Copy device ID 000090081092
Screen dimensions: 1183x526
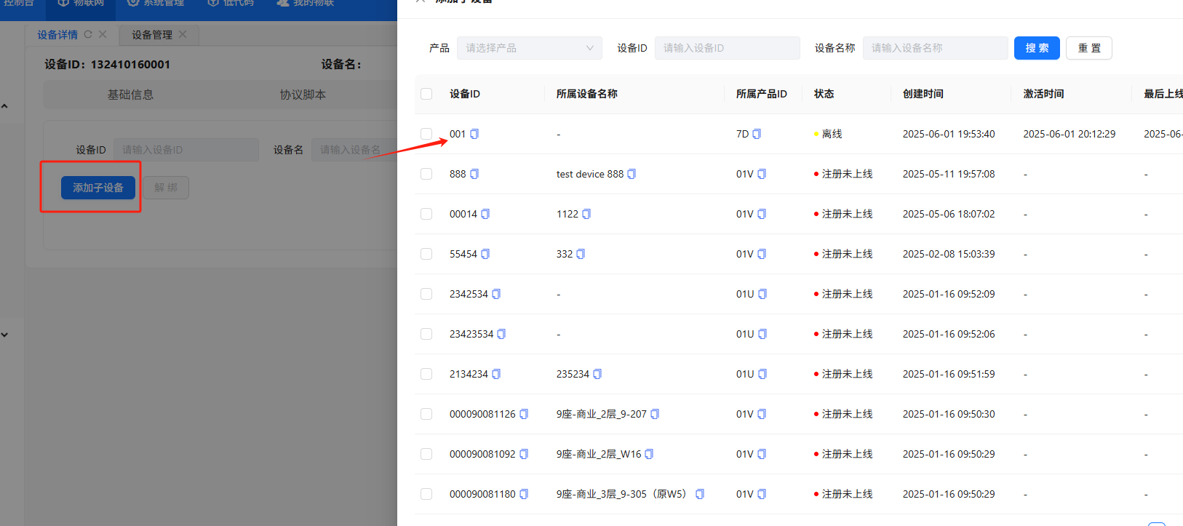coord(524,454)
